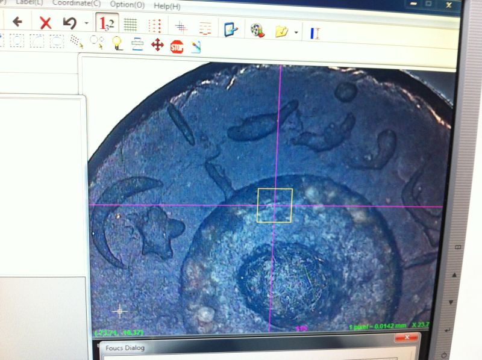Expand the folder icon dropdown arrow
This screenshot has height=360, width=482.
[x=296, y=32]
